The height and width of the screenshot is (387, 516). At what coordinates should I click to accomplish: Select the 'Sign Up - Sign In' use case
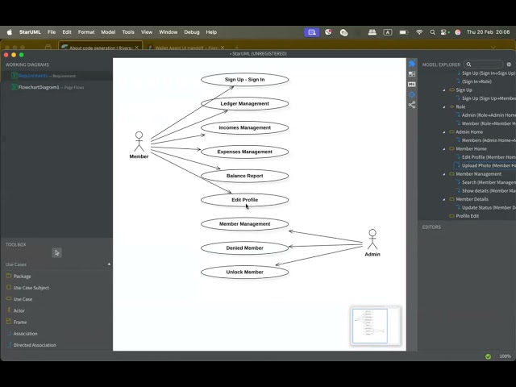(x=244, y=80)
